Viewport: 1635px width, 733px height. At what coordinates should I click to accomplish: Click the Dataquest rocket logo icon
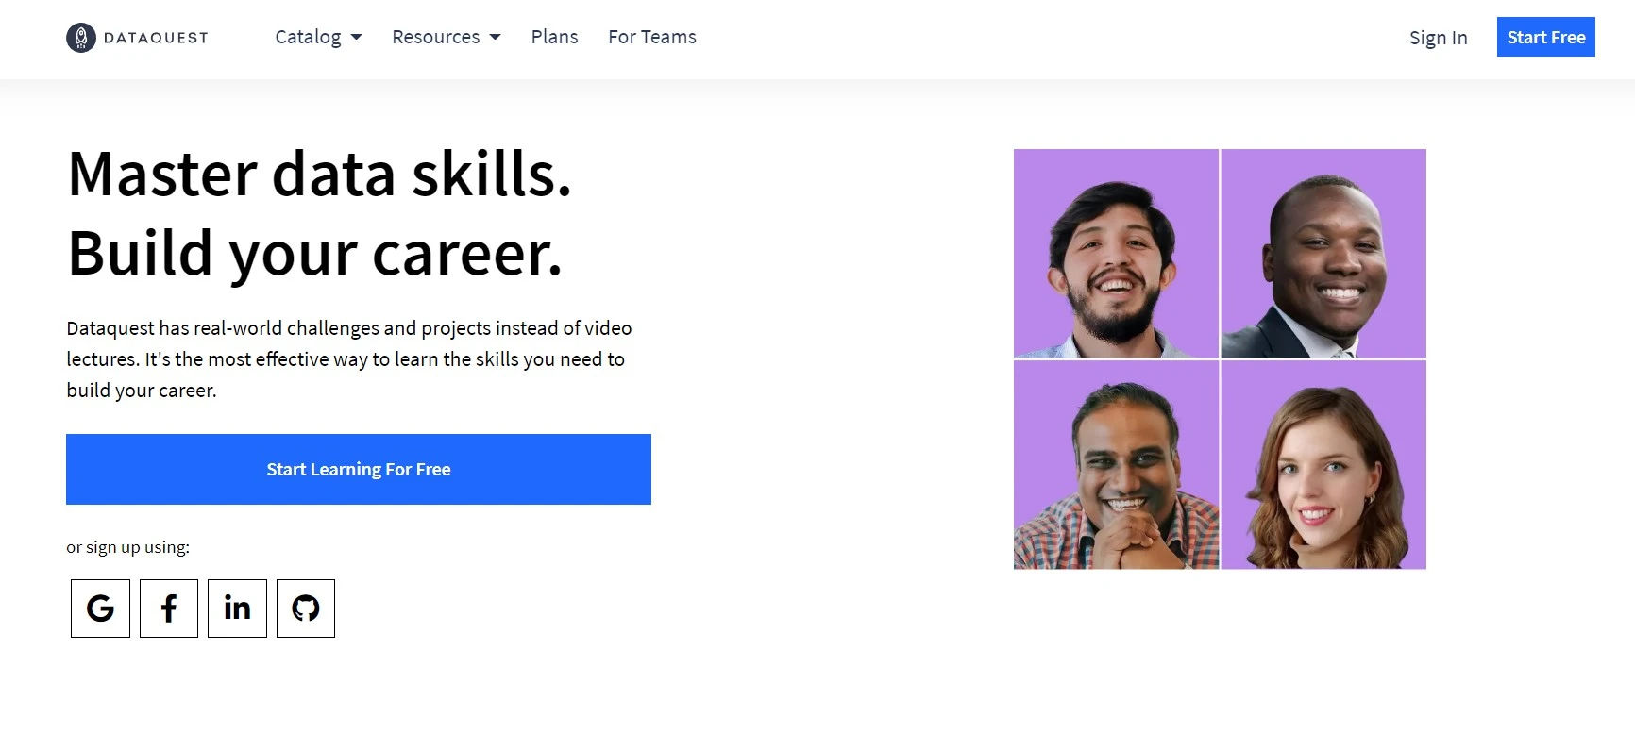(81, 38)
